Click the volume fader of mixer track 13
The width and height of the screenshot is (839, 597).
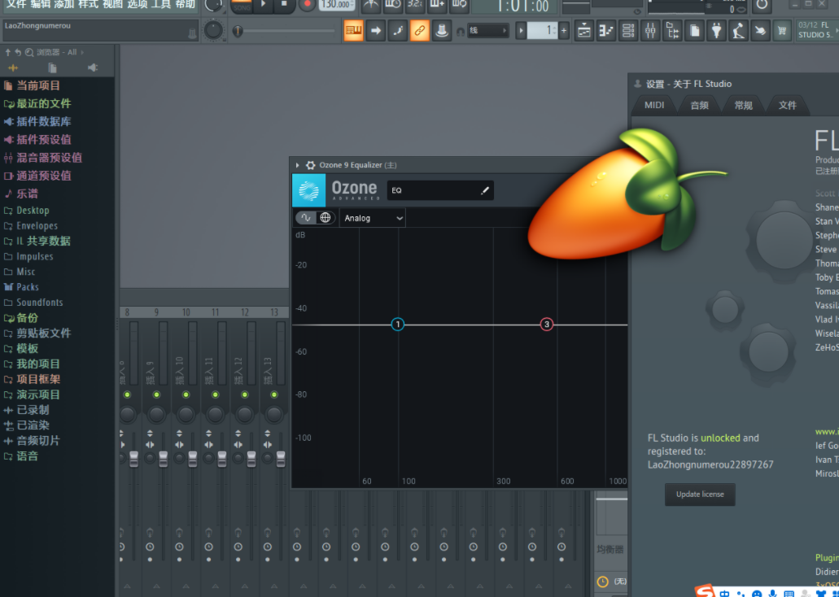point(281,459)
